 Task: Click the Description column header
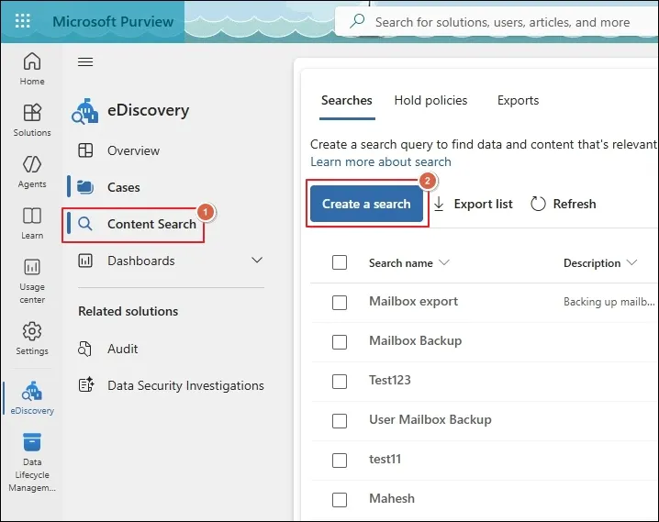592,263
